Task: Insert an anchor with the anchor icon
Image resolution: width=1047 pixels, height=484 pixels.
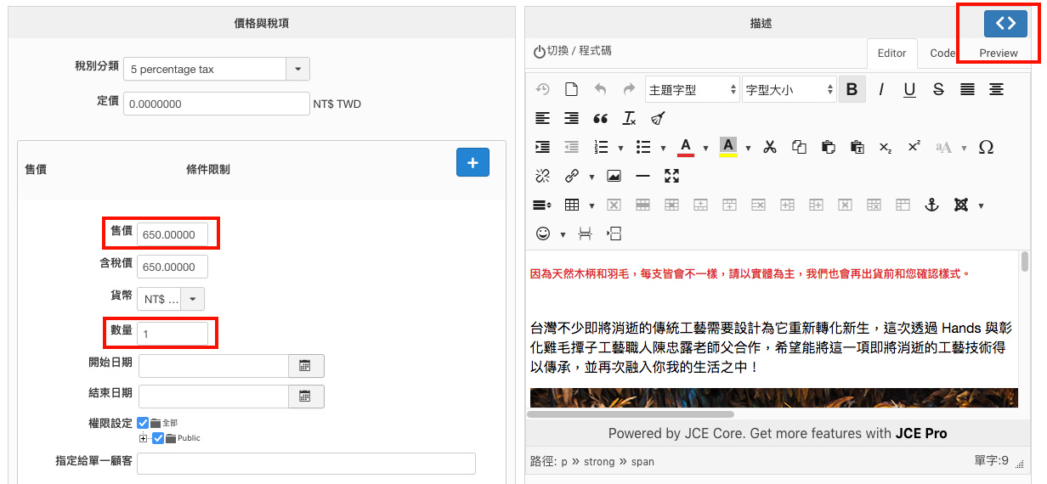Action: [x=931, y=205]
